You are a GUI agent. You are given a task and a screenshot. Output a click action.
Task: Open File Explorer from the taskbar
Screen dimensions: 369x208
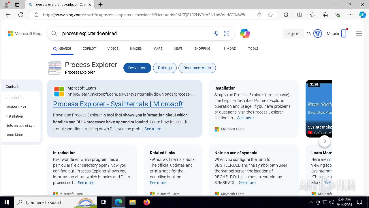click(x=132, y=202)
